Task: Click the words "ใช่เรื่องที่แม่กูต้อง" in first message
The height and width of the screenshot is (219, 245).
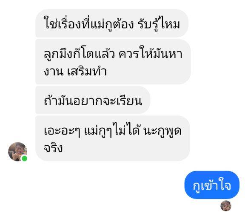Action: [x=88, y=23]
